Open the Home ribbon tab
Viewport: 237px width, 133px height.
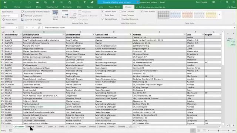17,7
